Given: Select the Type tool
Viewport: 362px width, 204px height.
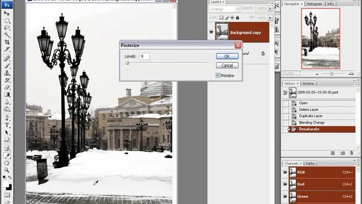Looking at the screenshot, I should (x=7, y=125).
